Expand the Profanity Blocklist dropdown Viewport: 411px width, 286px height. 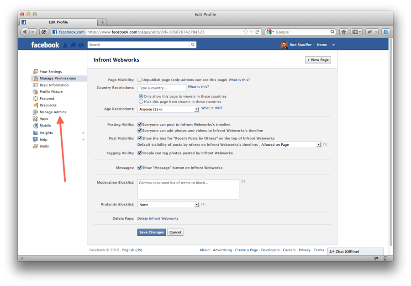coord(168,205)
